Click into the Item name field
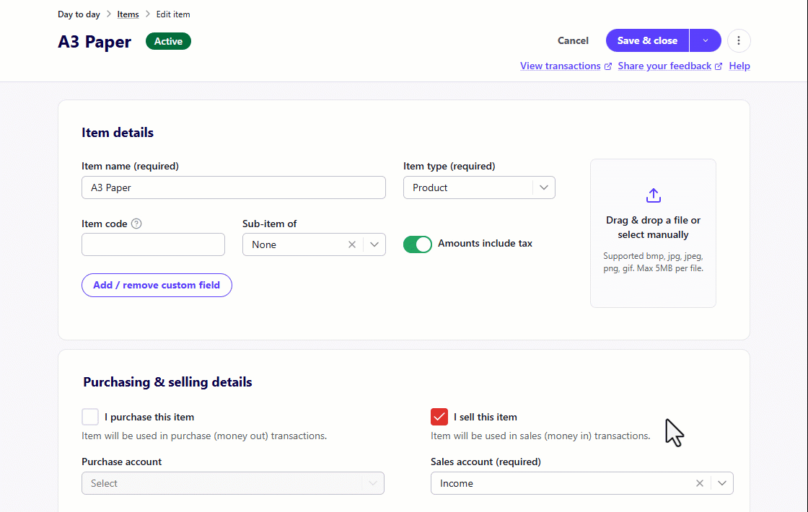The height and width of the screenshot is (512, 808). click(234, 187)
